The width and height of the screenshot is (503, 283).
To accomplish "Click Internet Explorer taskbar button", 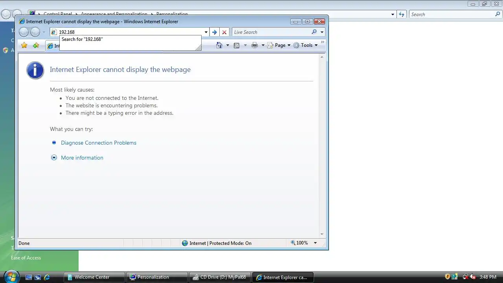I will tap(283, 277).
